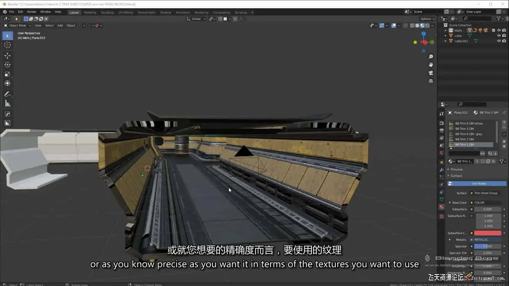Select BB Trim 6 QM Yellow material slot

click(x=471, y=123)
